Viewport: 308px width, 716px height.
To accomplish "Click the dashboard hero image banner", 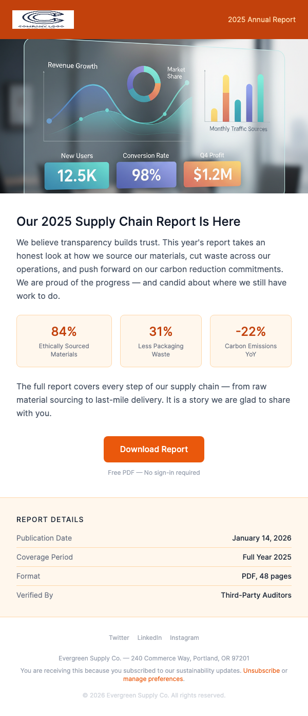I will pos(154,116).
